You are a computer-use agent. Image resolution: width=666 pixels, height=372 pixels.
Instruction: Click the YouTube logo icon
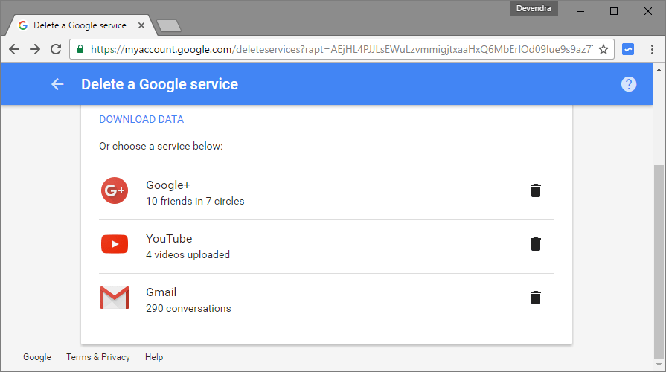[x=115, y=244]
